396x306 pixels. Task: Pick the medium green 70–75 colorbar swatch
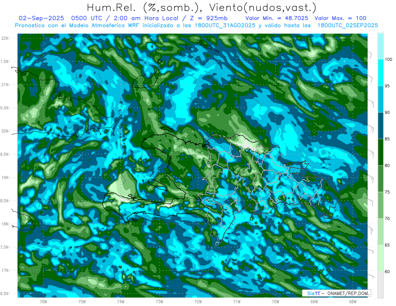point(380,205)
